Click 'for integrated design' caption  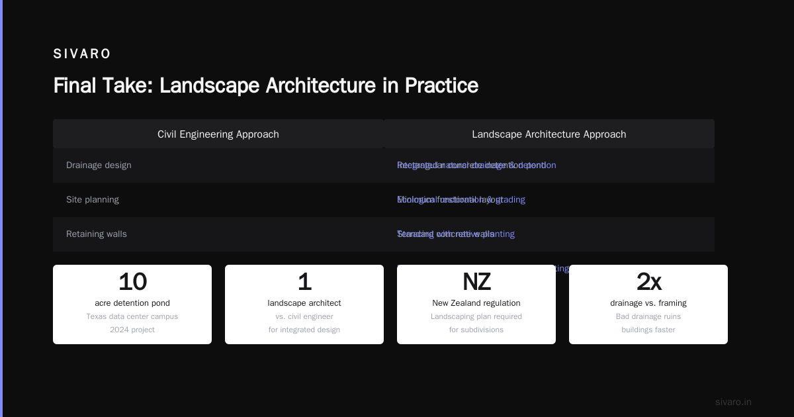click(304, 330)
